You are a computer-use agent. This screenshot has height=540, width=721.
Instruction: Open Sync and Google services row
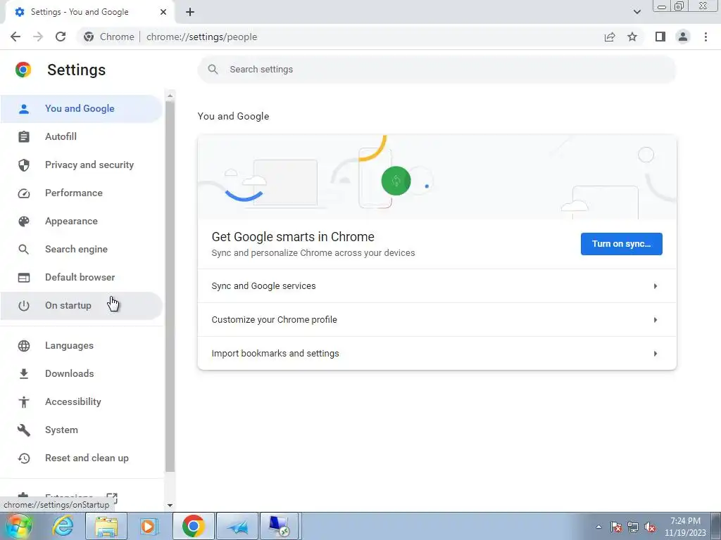[437, 286]
